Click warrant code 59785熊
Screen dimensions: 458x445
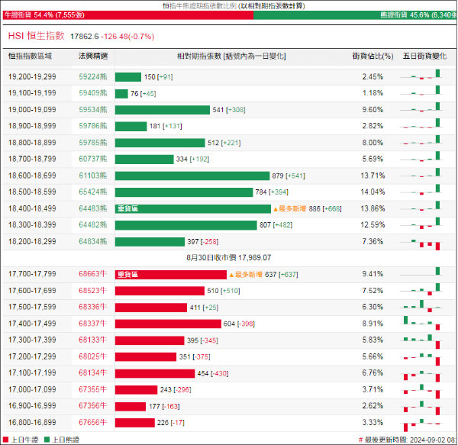(x=93, y=143)
